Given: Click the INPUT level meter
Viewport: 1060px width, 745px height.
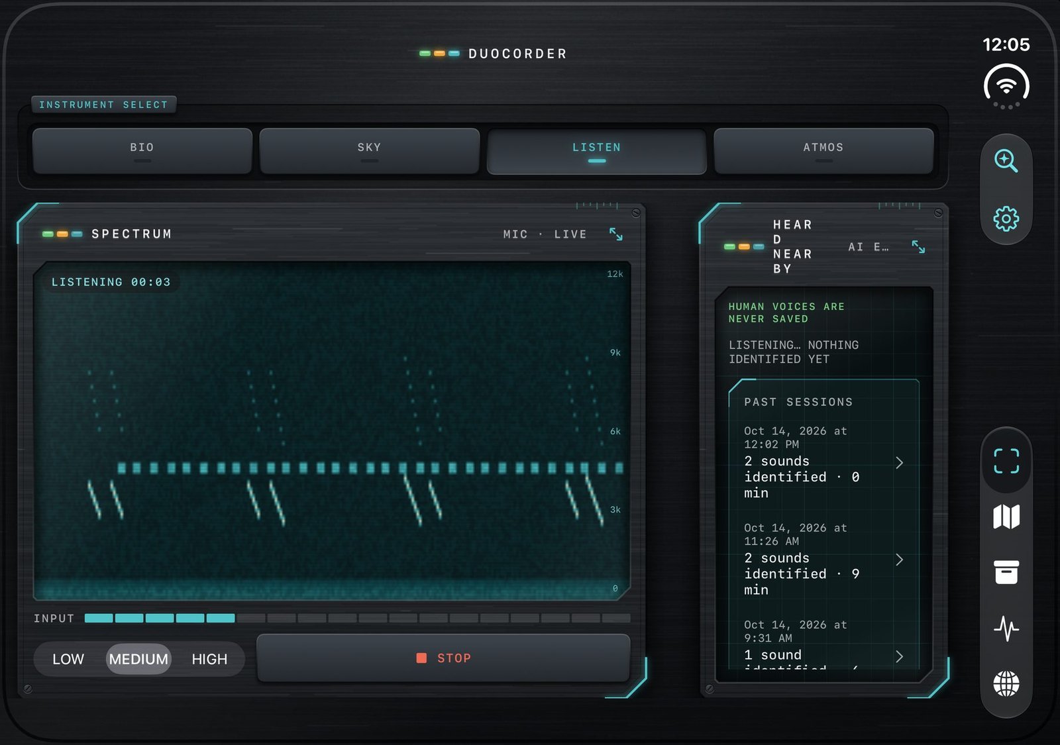Looking at the screenshot, I should 357,618.
